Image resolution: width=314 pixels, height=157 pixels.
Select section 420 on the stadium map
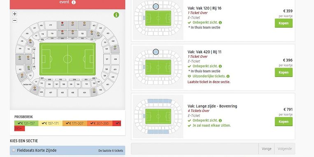[x=62, y=25]
